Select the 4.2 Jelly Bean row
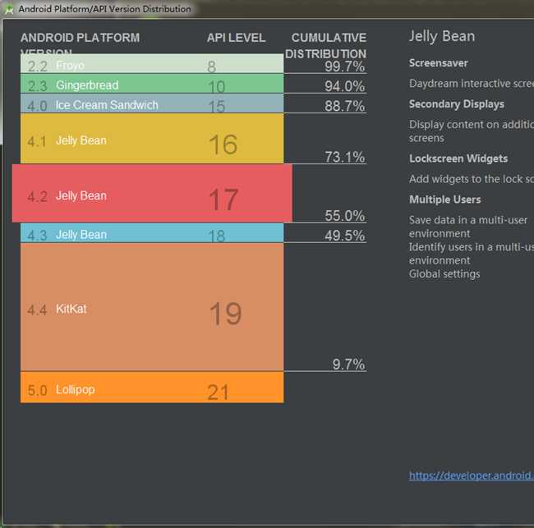The width and height of the screenshot is (534, 528). 152,193
